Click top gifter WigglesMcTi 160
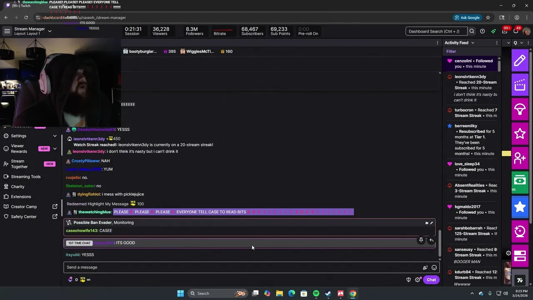The image size is (533, 300). [206, 51]
